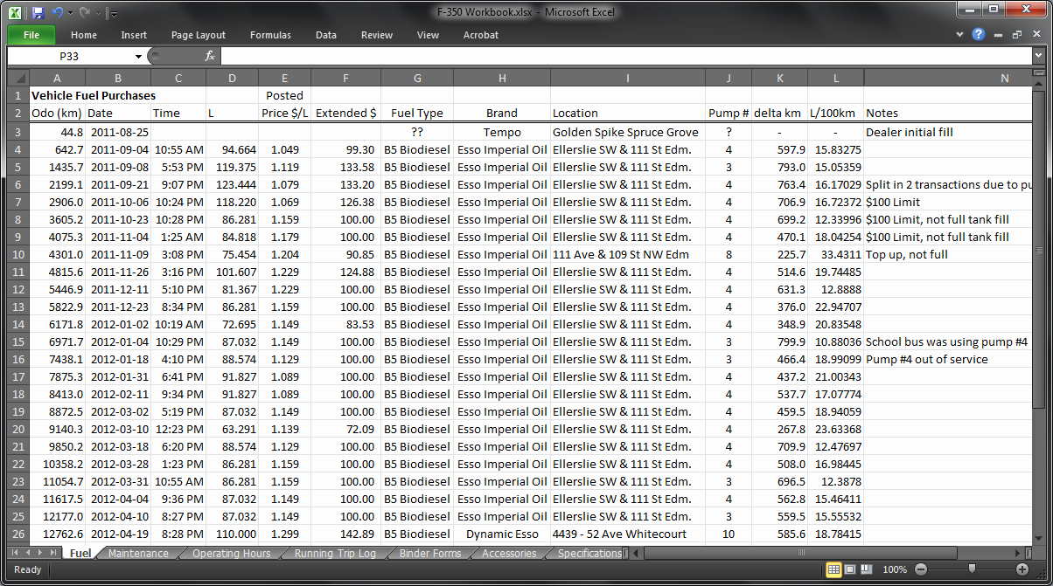The image size is (1053, 586).
Task: Click the vertical scrollbar up arrow
Action: [x=1038, y=85]
